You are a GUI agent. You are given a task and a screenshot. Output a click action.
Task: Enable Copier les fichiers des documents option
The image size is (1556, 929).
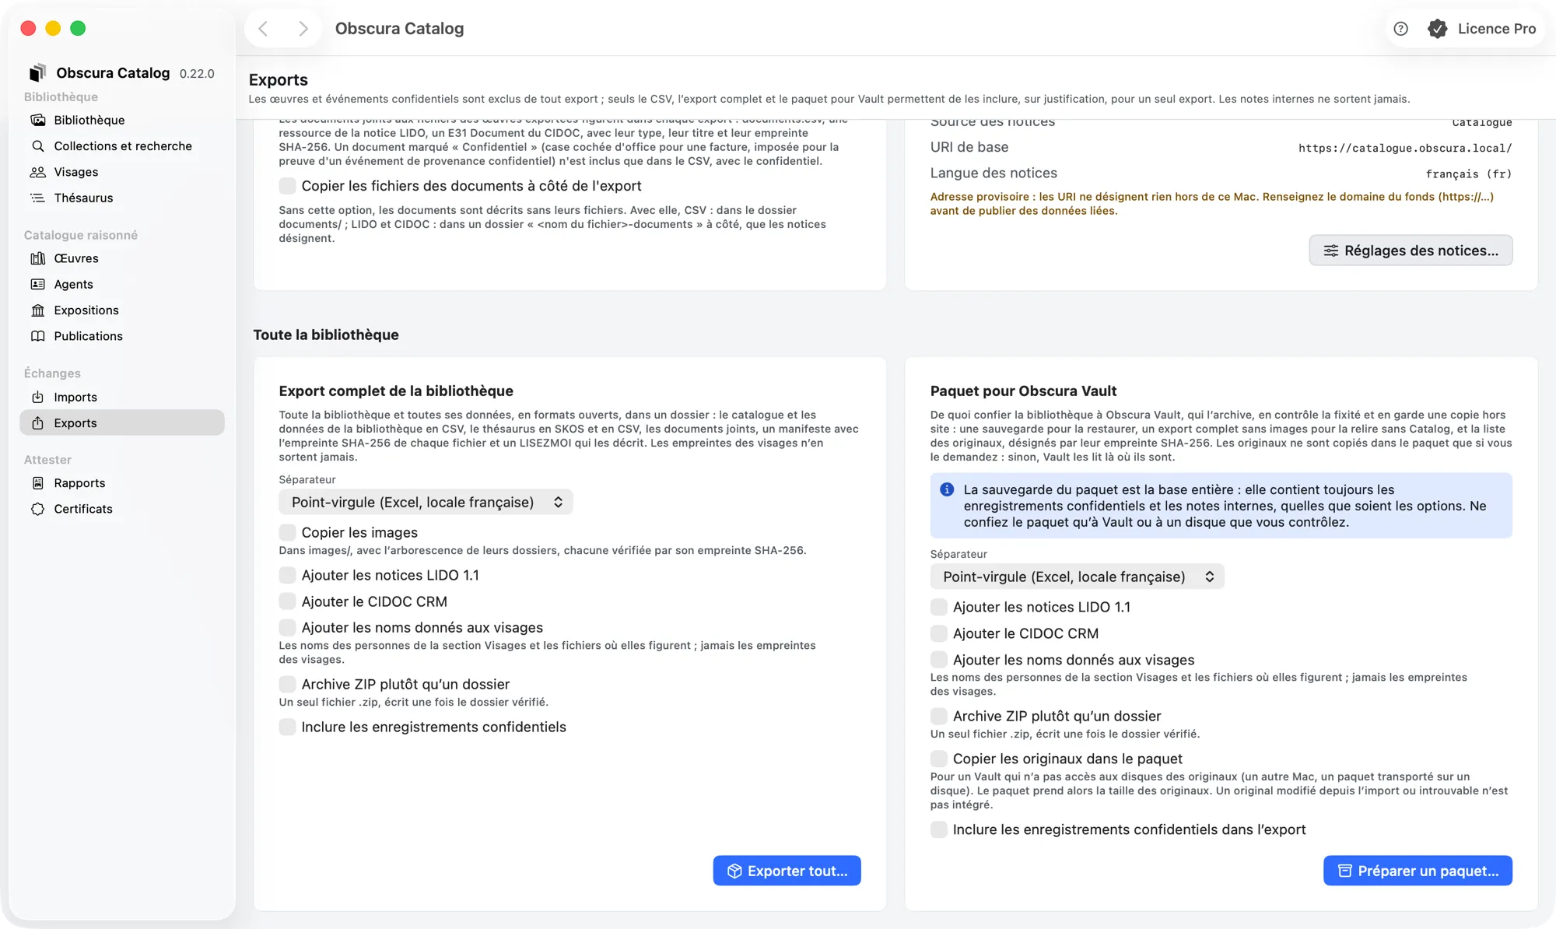pyautogui.click(x=287, y=186)
